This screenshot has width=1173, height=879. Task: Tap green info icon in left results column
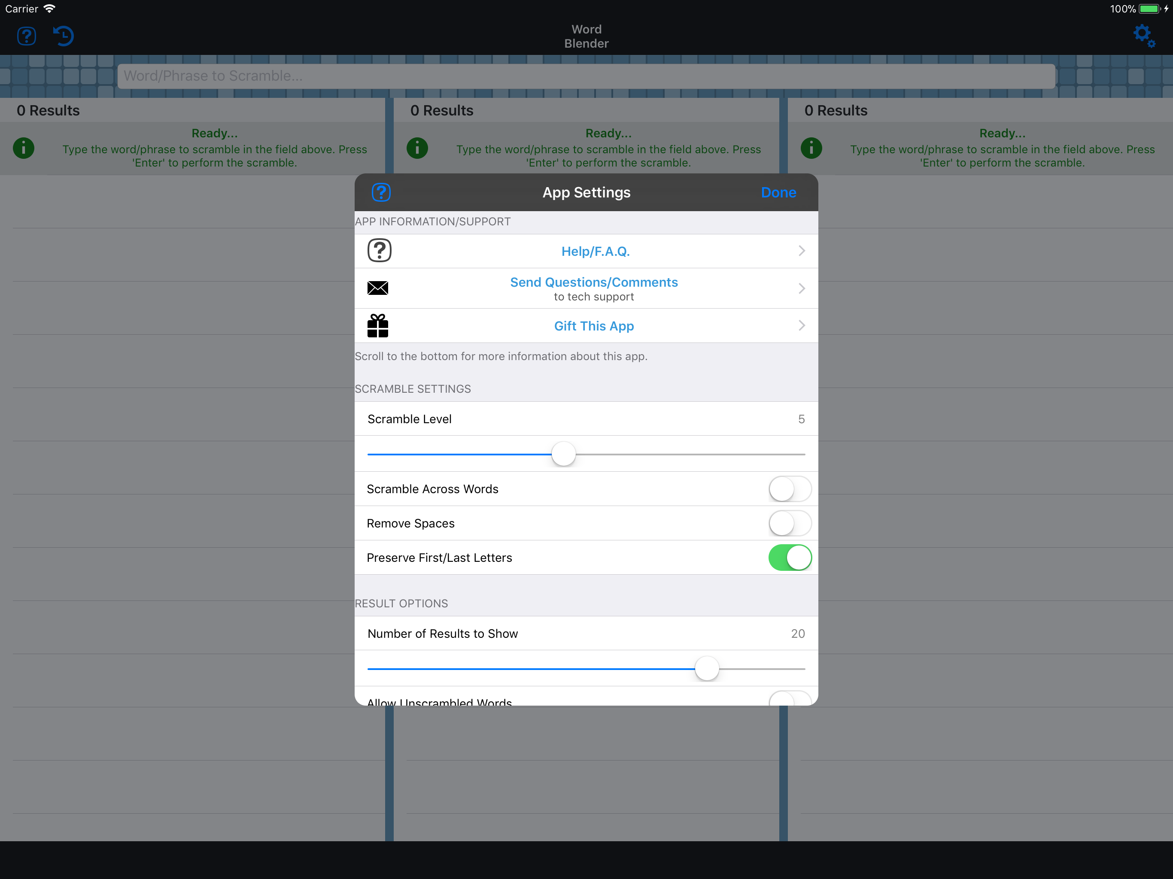(23, 148)
